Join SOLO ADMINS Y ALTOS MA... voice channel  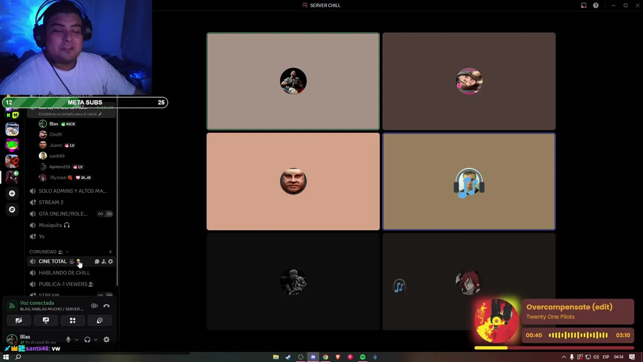click(x=70, y=191)
